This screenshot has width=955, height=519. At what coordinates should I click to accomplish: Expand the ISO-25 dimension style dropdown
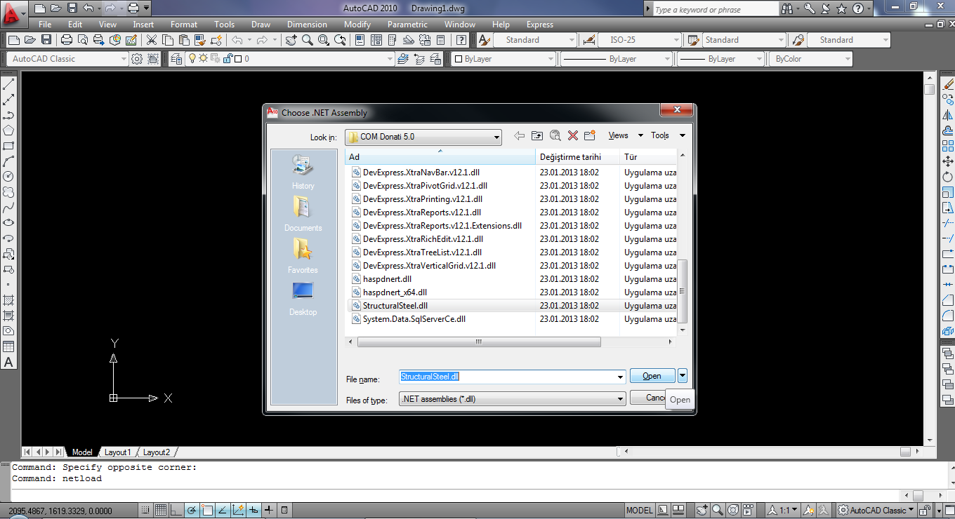(x=676, y=40)
